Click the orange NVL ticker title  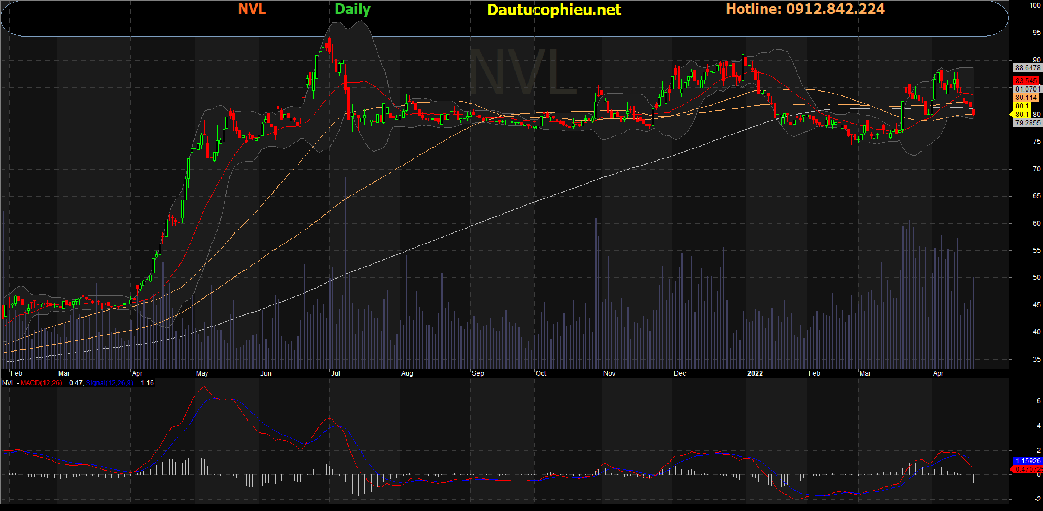[252, 10]
